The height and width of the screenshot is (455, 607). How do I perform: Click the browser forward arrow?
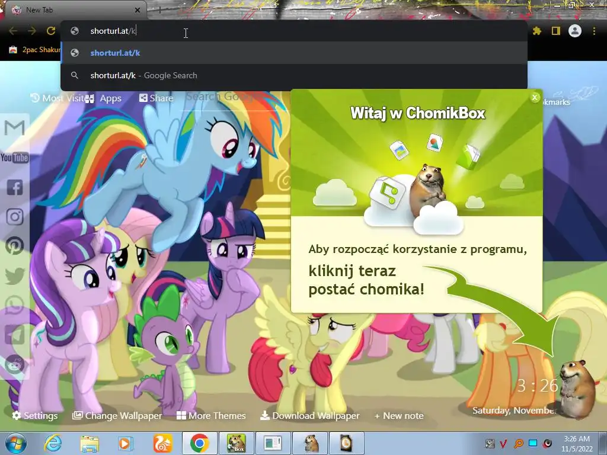coord(32,31)
